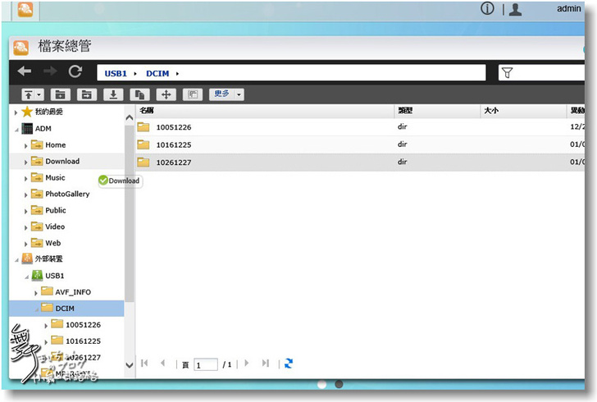
Task: Open the 更多 (More) menu button
Action: [222, 94]
